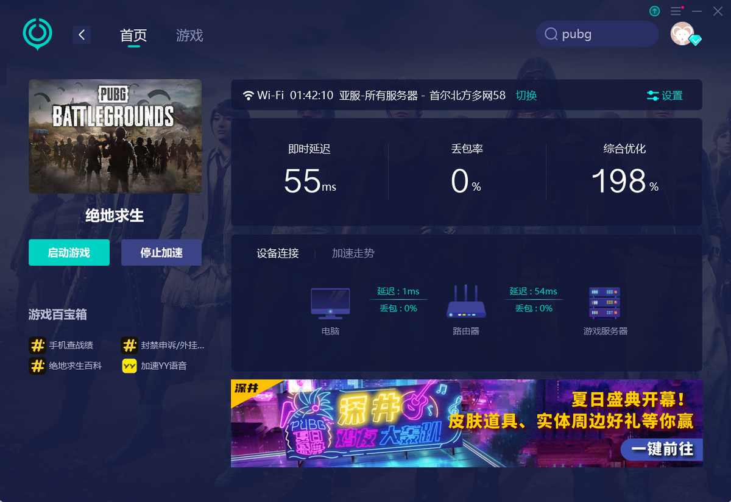This screenshot has height=502, width=731.
Task: Click the 手机查战绩 tool icon
Action: (x=38, y=345)
